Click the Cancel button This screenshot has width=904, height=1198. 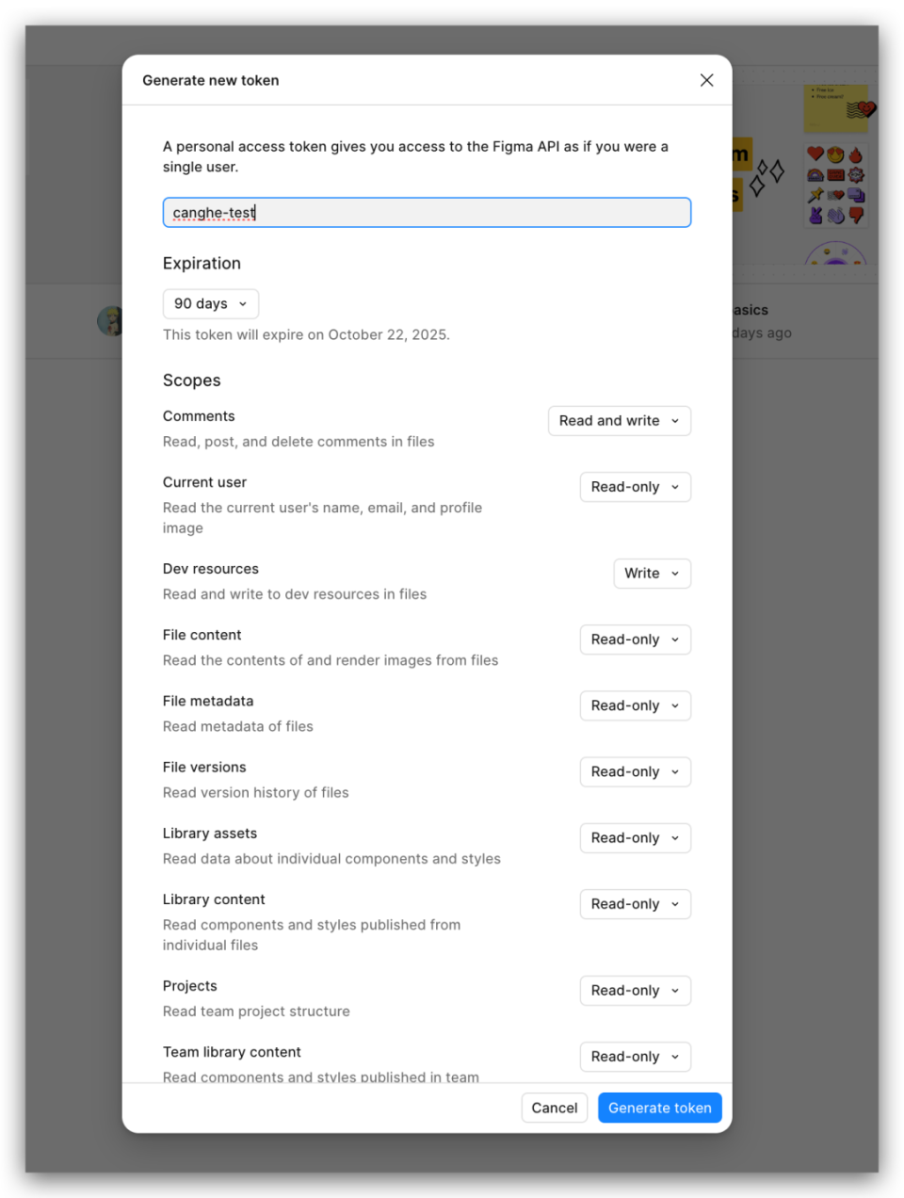click(x=554, y=1108)
